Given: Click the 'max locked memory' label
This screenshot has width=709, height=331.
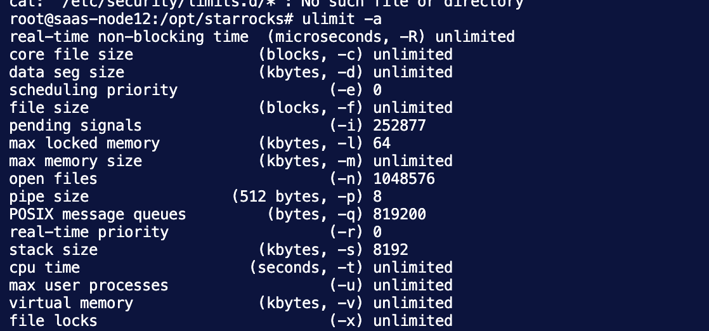Looking at the screenshot, I should 84,144.
